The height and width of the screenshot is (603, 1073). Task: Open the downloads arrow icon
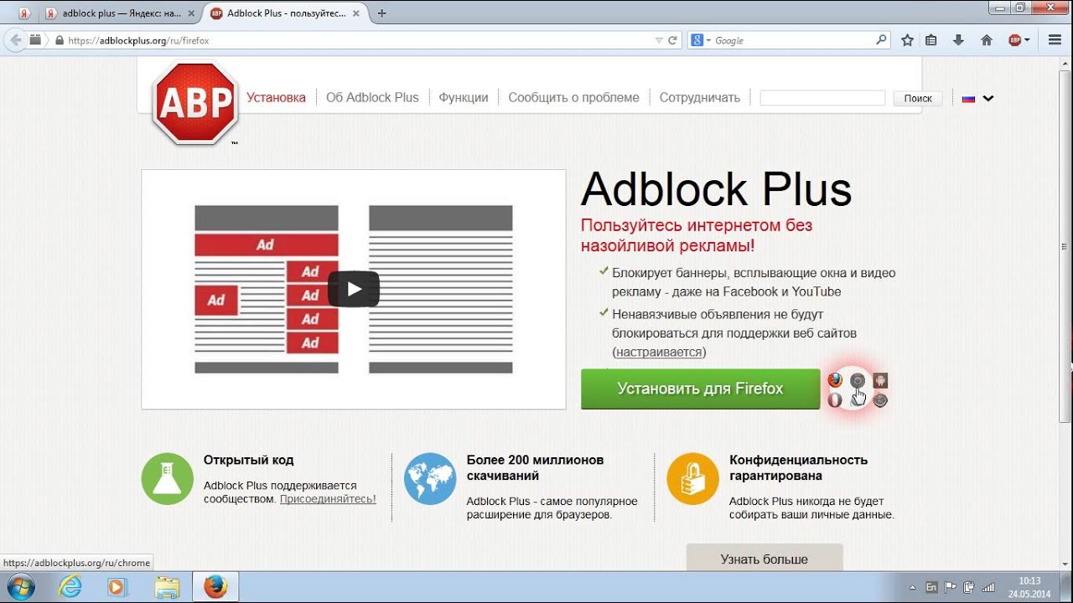959,40
